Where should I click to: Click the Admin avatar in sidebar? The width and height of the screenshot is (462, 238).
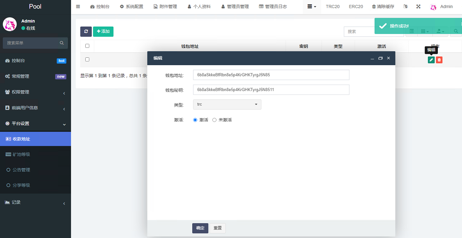(10, 24)
